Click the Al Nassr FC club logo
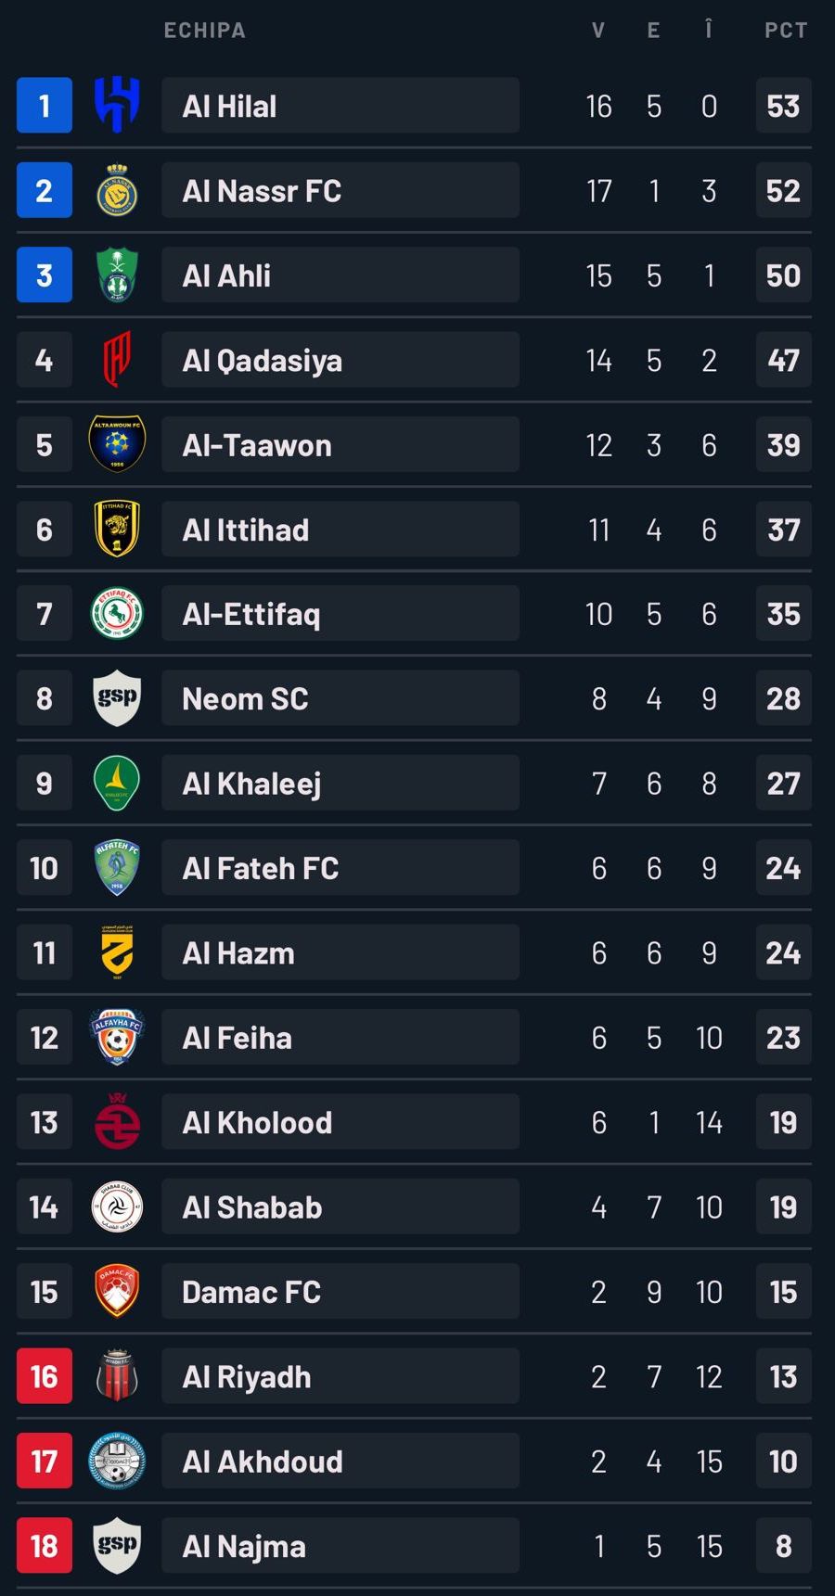 pyautogui.click(x=118, y=189)
